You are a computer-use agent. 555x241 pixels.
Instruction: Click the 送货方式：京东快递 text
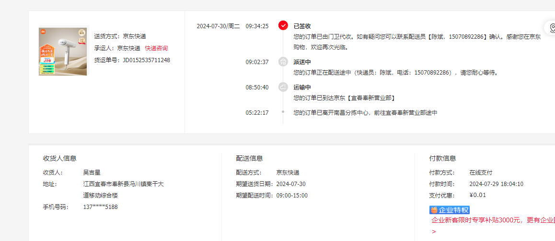pos(120,36)
